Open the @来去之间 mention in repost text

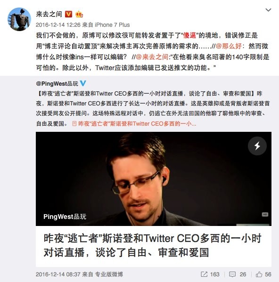(152, 57)
